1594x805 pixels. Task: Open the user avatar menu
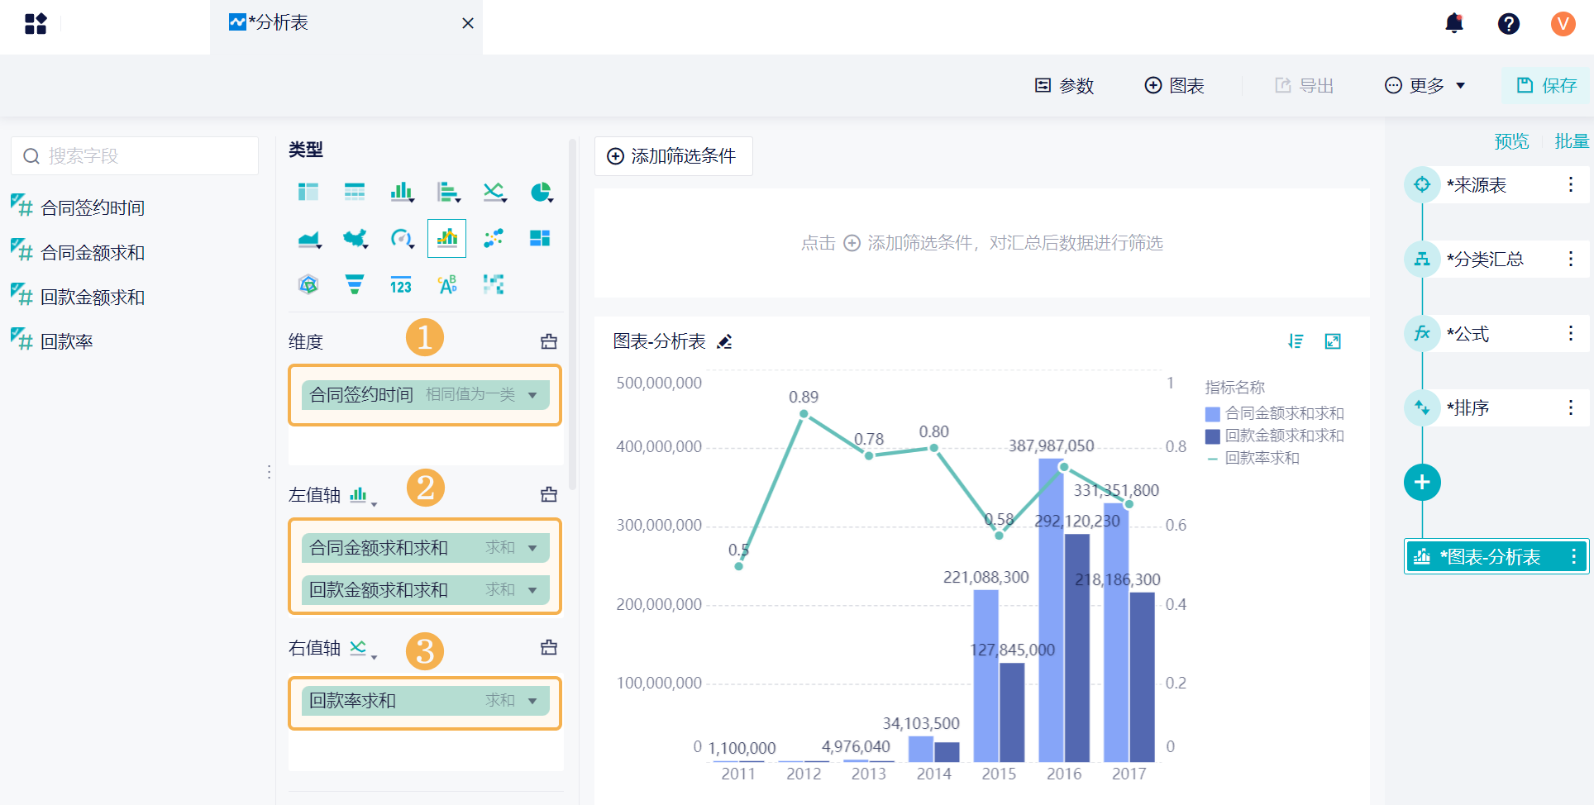point(1563,24)
